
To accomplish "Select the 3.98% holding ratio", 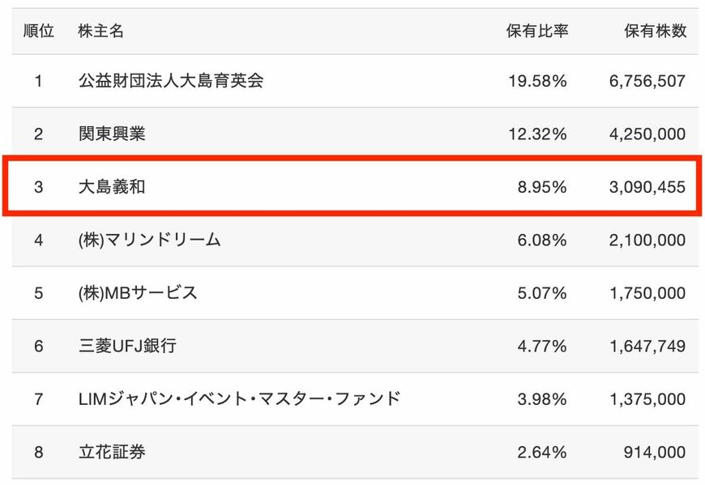I will click(x=542, y=399).
